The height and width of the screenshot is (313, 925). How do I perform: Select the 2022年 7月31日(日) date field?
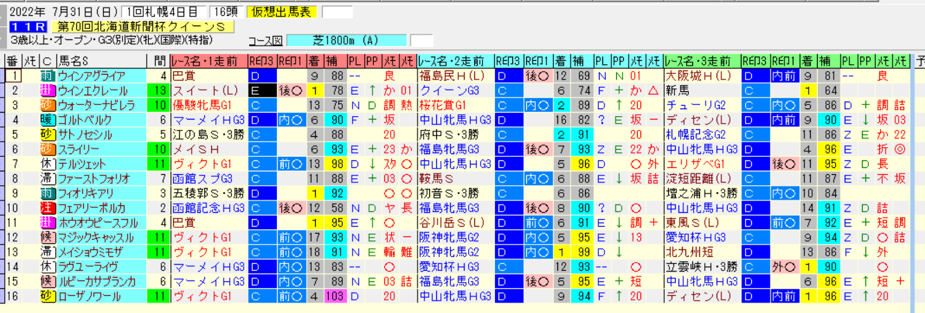click(63, 12)
